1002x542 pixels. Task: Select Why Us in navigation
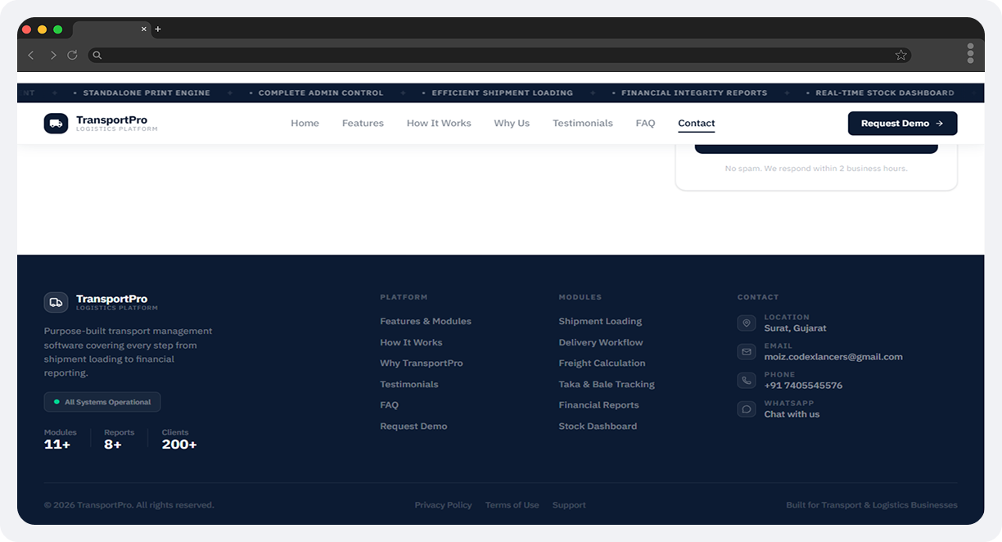point(512,124)
